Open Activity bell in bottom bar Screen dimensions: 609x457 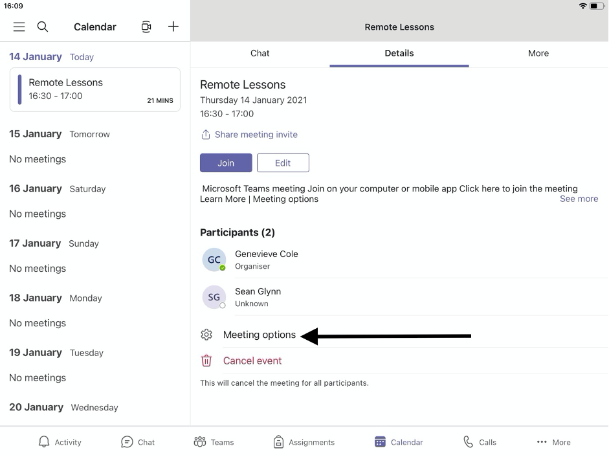[60, 442]
